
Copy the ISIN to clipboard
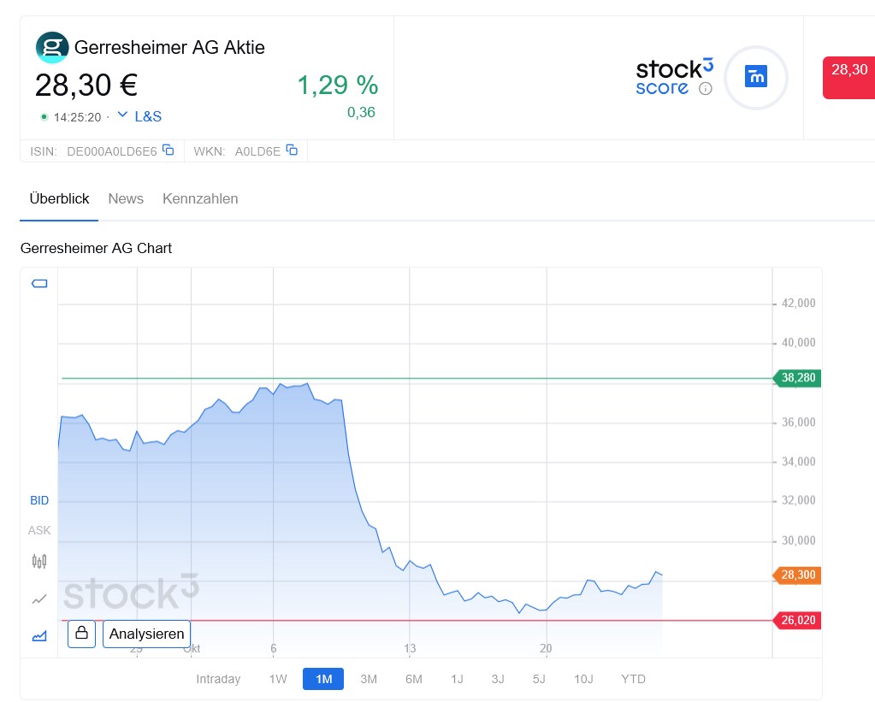pyautogui.click(x=168, y=150)
